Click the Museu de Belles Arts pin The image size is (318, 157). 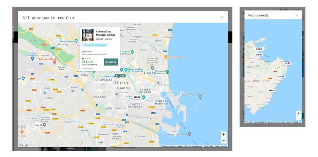coord(126,69)
